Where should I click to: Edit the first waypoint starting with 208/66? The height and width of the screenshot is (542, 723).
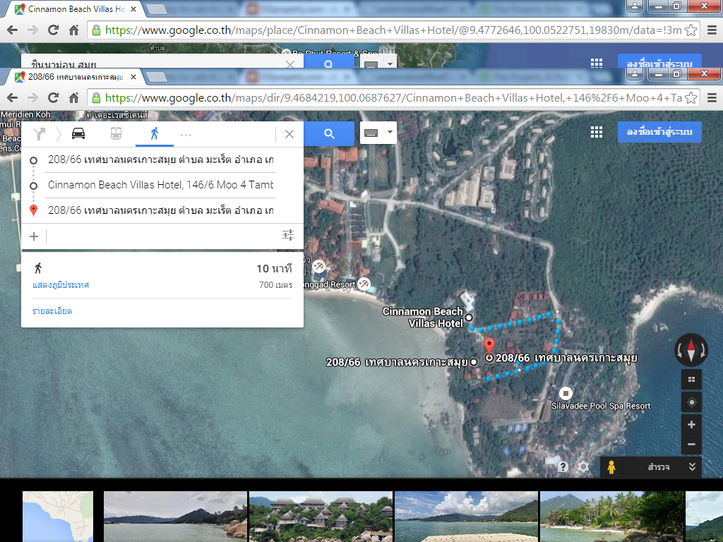(x=160, y=160)
